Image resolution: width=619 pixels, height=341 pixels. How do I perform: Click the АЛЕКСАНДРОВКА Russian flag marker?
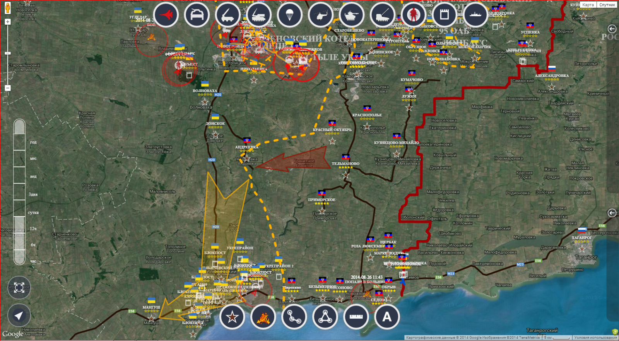[x=552, y=69]
